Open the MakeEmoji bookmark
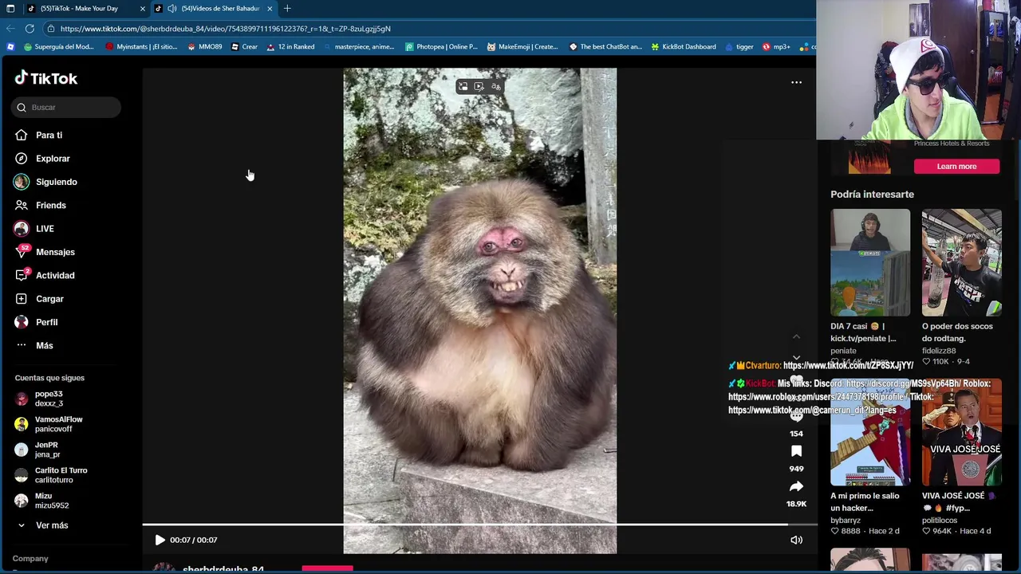This screenshot has height=574, width=1021. 522,47
